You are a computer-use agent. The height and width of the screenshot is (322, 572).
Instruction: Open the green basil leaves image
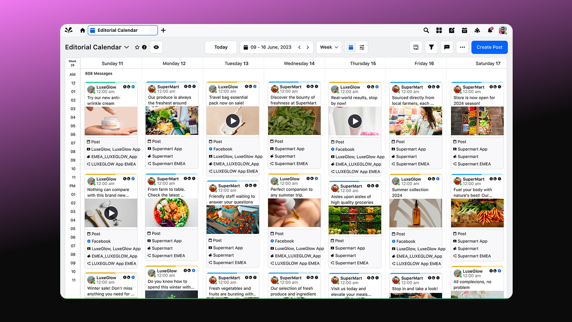pyautogui.click(x=294, y=121)
